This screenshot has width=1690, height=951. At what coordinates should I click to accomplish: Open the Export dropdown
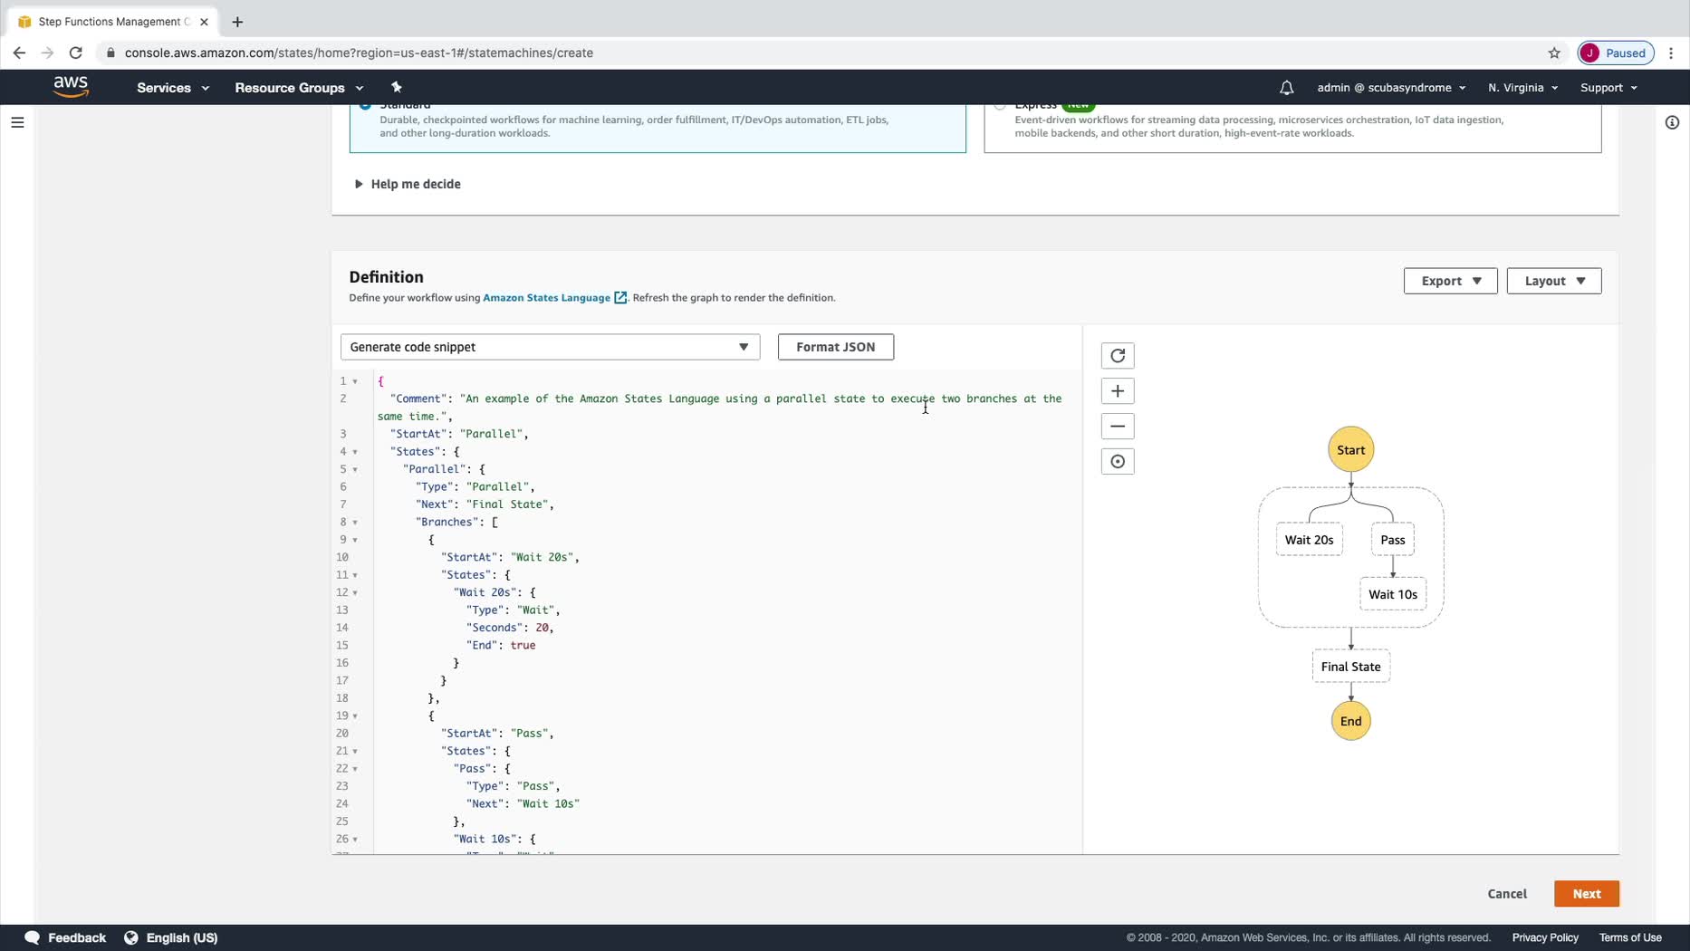pyautogui.click(x=1449, y=281)
